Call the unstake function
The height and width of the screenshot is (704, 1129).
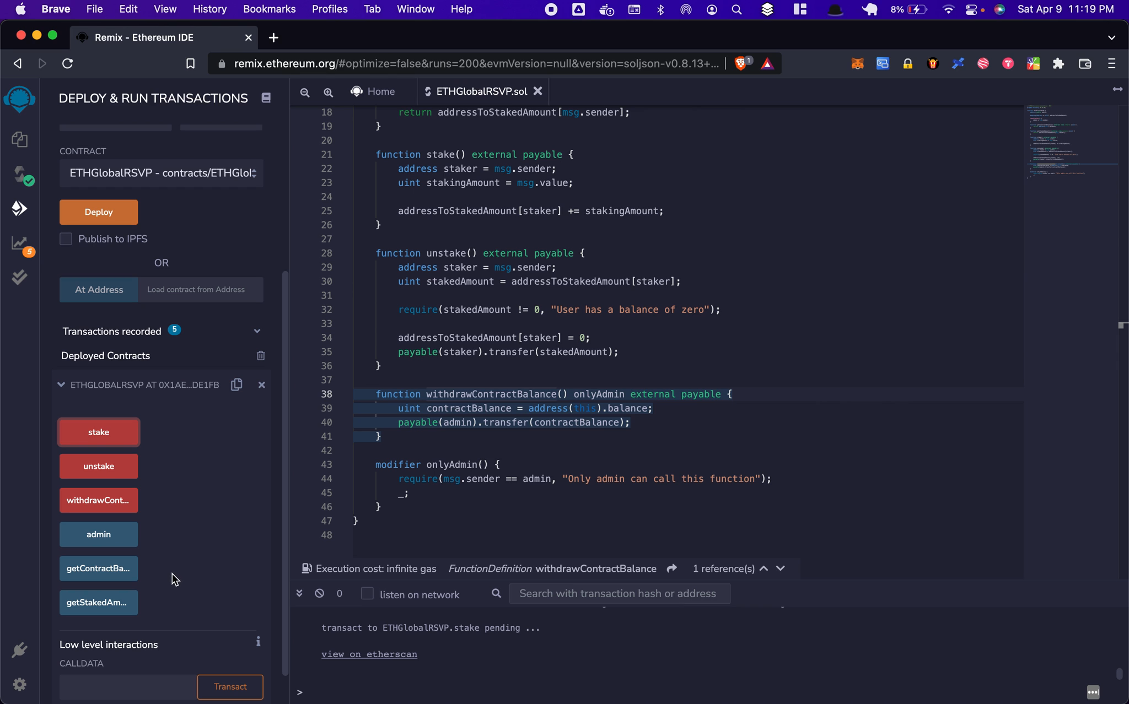coord(99,467)
